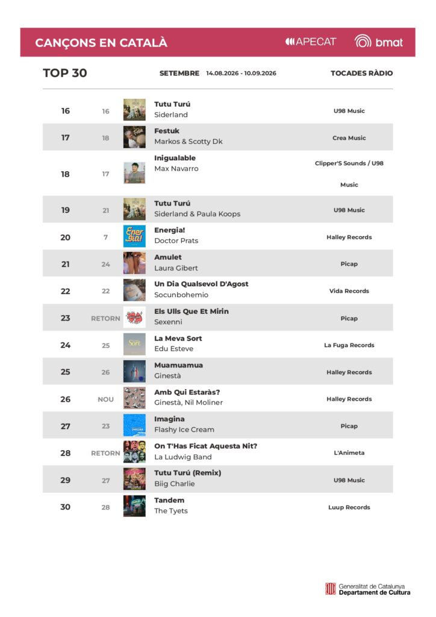Click the Muamuamua album cover
Viewport: 436px width, 617px height.
(x=134, y=371)
